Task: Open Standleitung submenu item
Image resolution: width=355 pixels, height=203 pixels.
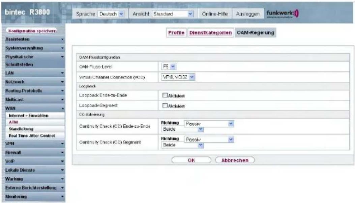Action: [35, 129]
